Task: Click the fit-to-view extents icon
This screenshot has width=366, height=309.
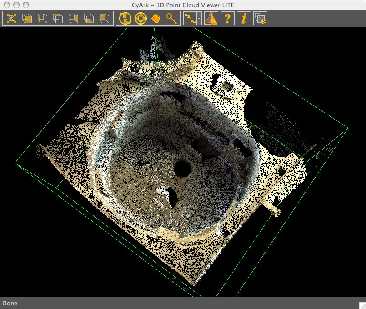Action: (x=11, y=19)
